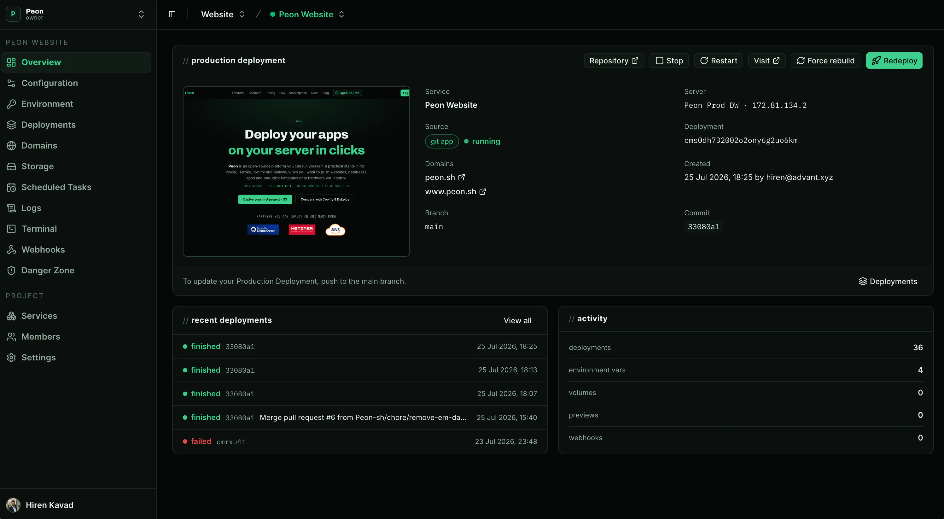Open the Website project dropdown
This screenshot has height=519, width=944.
223,14
